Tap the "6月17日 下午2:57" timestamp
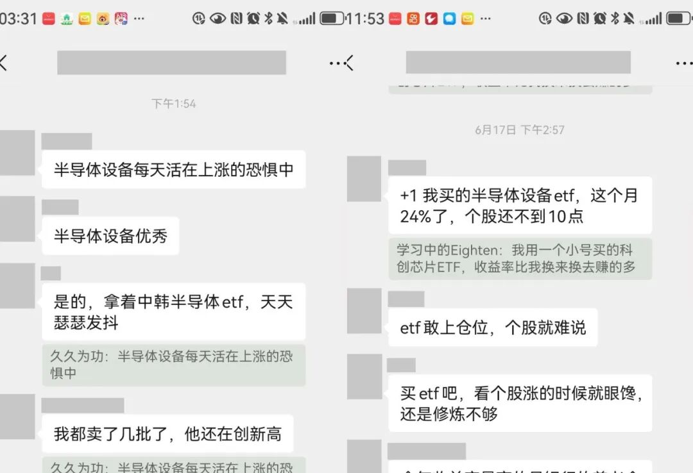This screenshot has width=693, height=473. click(x=520, y=130)
